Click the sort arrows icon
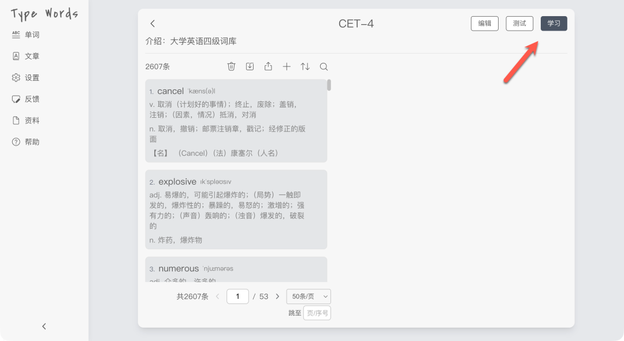 [305, 66]
